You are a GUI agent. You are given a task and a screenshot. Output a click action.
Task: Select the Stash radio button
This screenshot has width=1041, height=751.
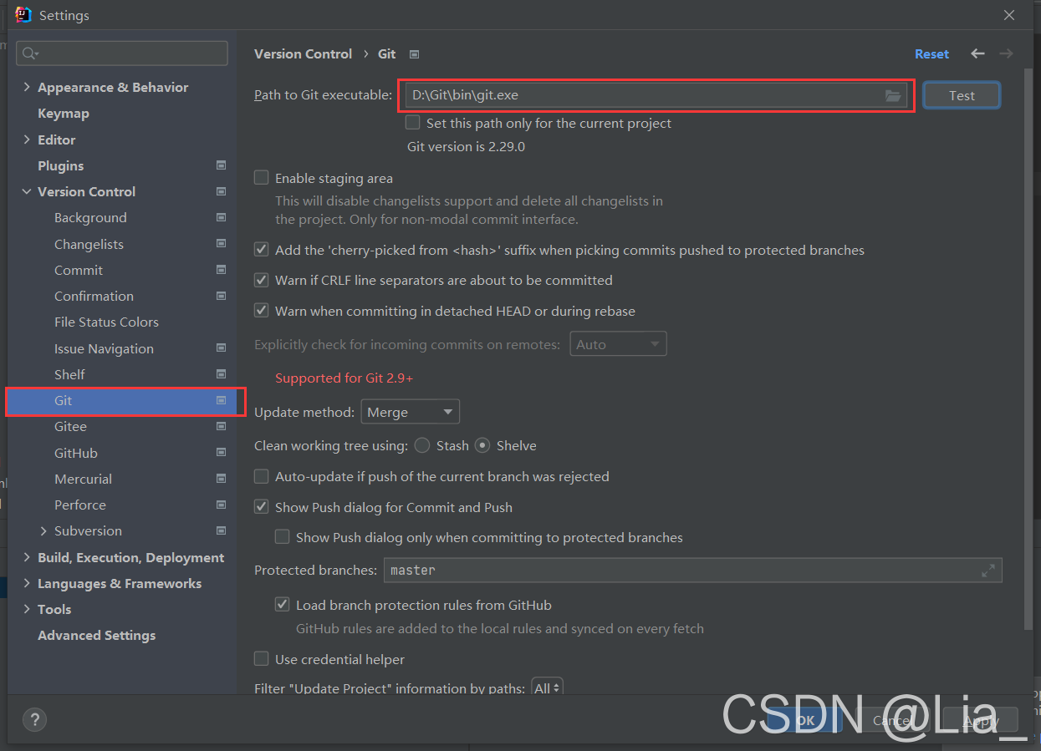[422, 445]
